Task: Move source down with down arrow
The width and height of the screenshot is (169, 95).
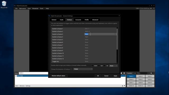Action: click(124, 86)
